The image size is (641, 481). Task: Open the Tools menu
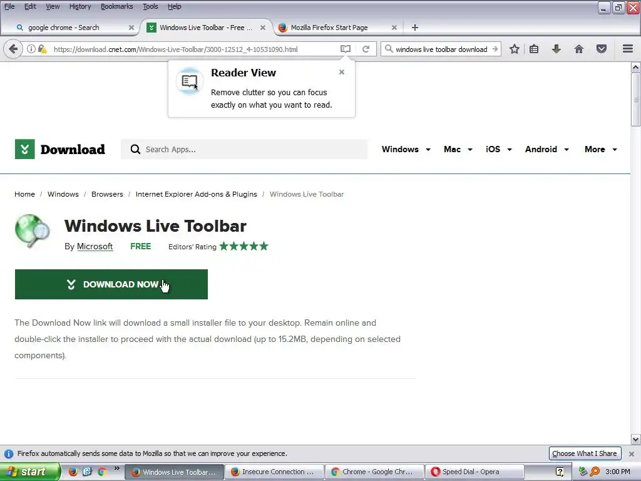(150, 6)
